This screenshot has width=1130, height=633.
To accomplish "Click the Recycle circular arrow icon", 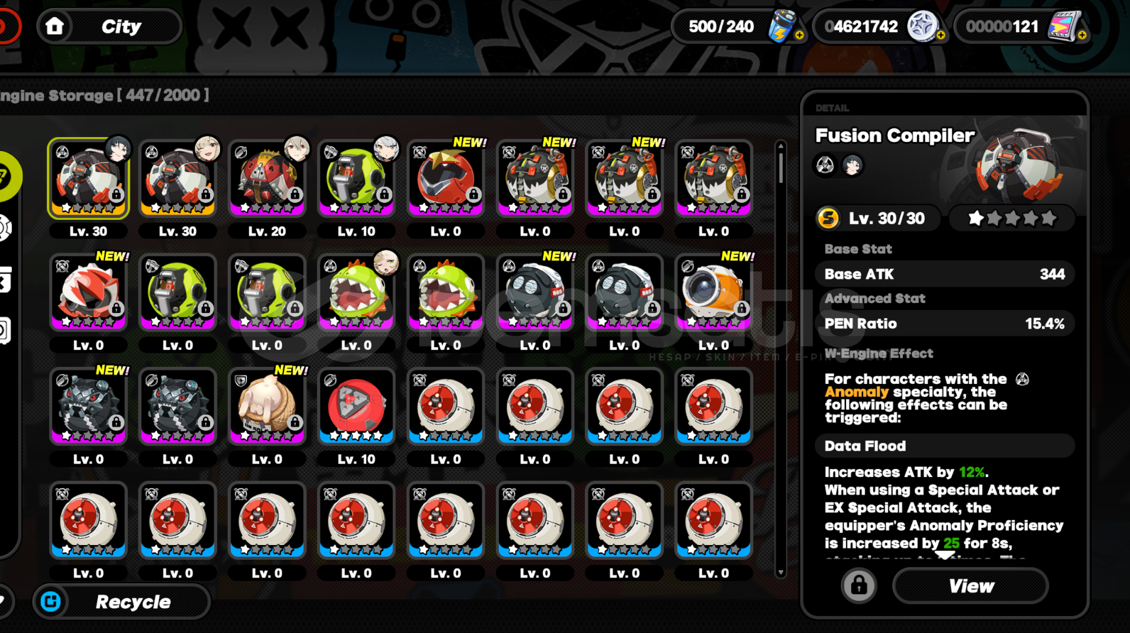I will [51, 601].
